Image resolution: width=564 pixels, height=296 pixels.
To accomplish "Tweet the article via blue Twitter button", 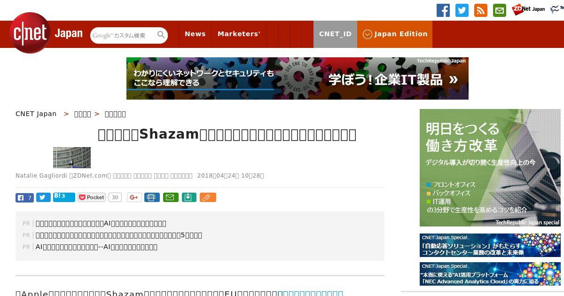I will coord(43,197).
